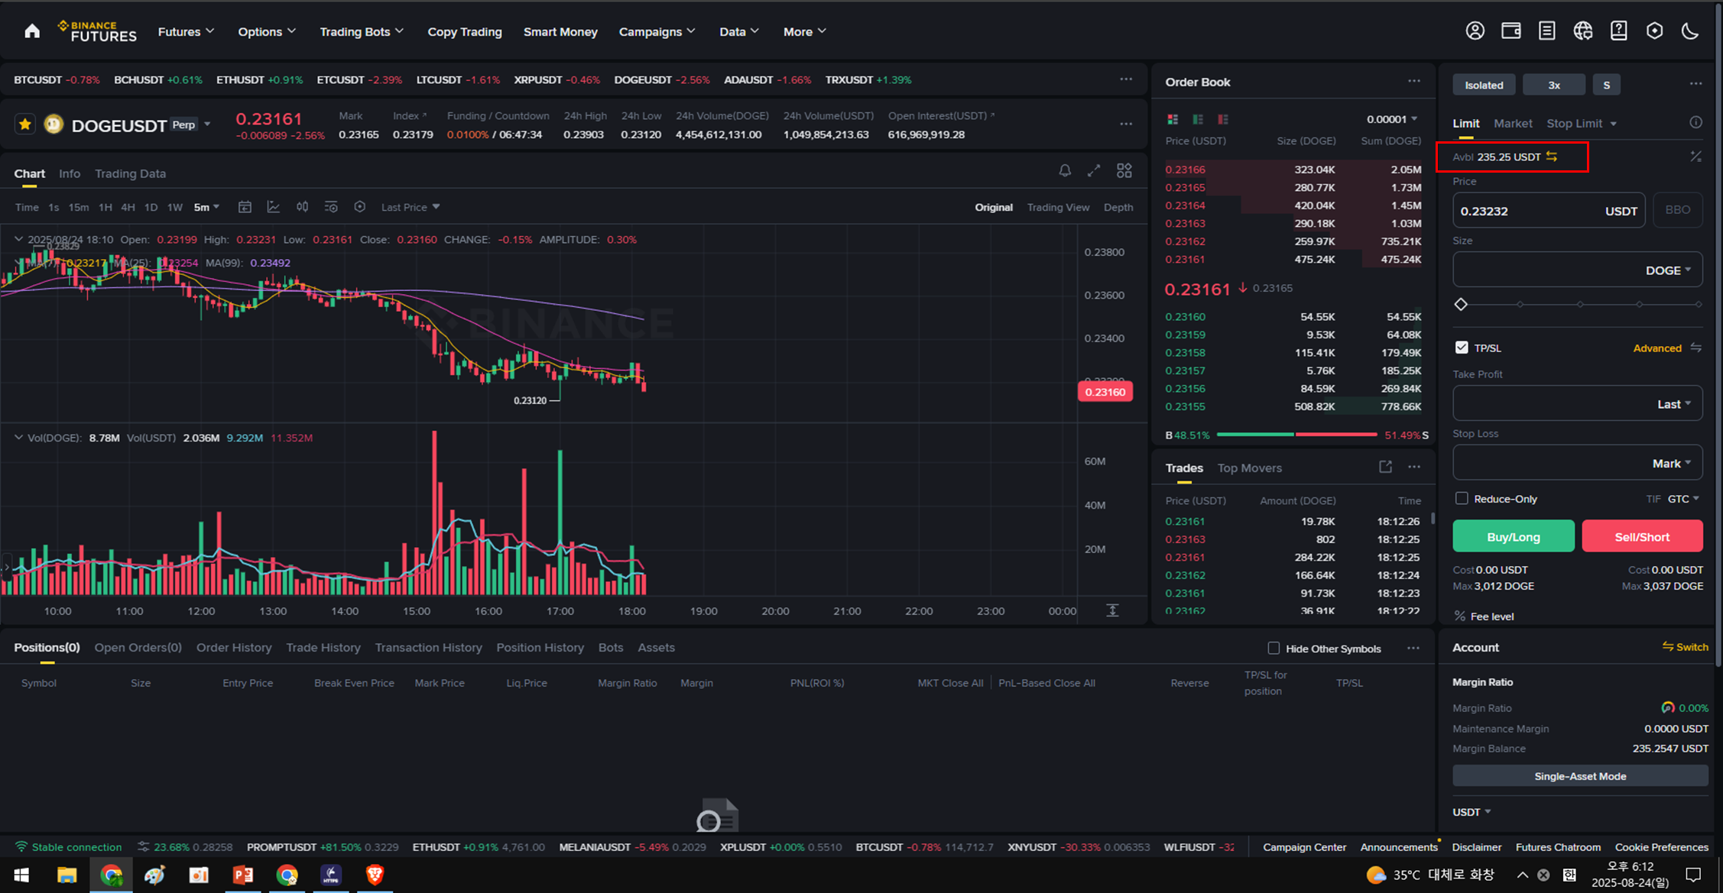This screenshot has height=893, width=1723.
Task: Show only sell orders in the order book
Action: tap(1223, 119)
